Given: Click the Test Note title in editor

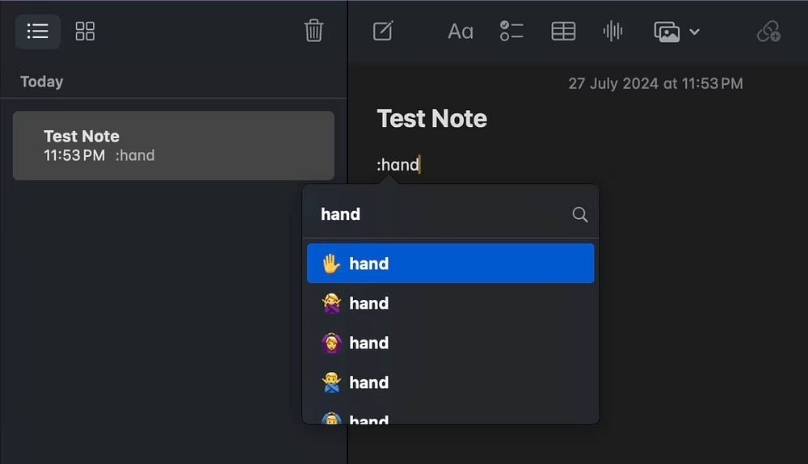Looking at the screenshot, I should point(432,119).
